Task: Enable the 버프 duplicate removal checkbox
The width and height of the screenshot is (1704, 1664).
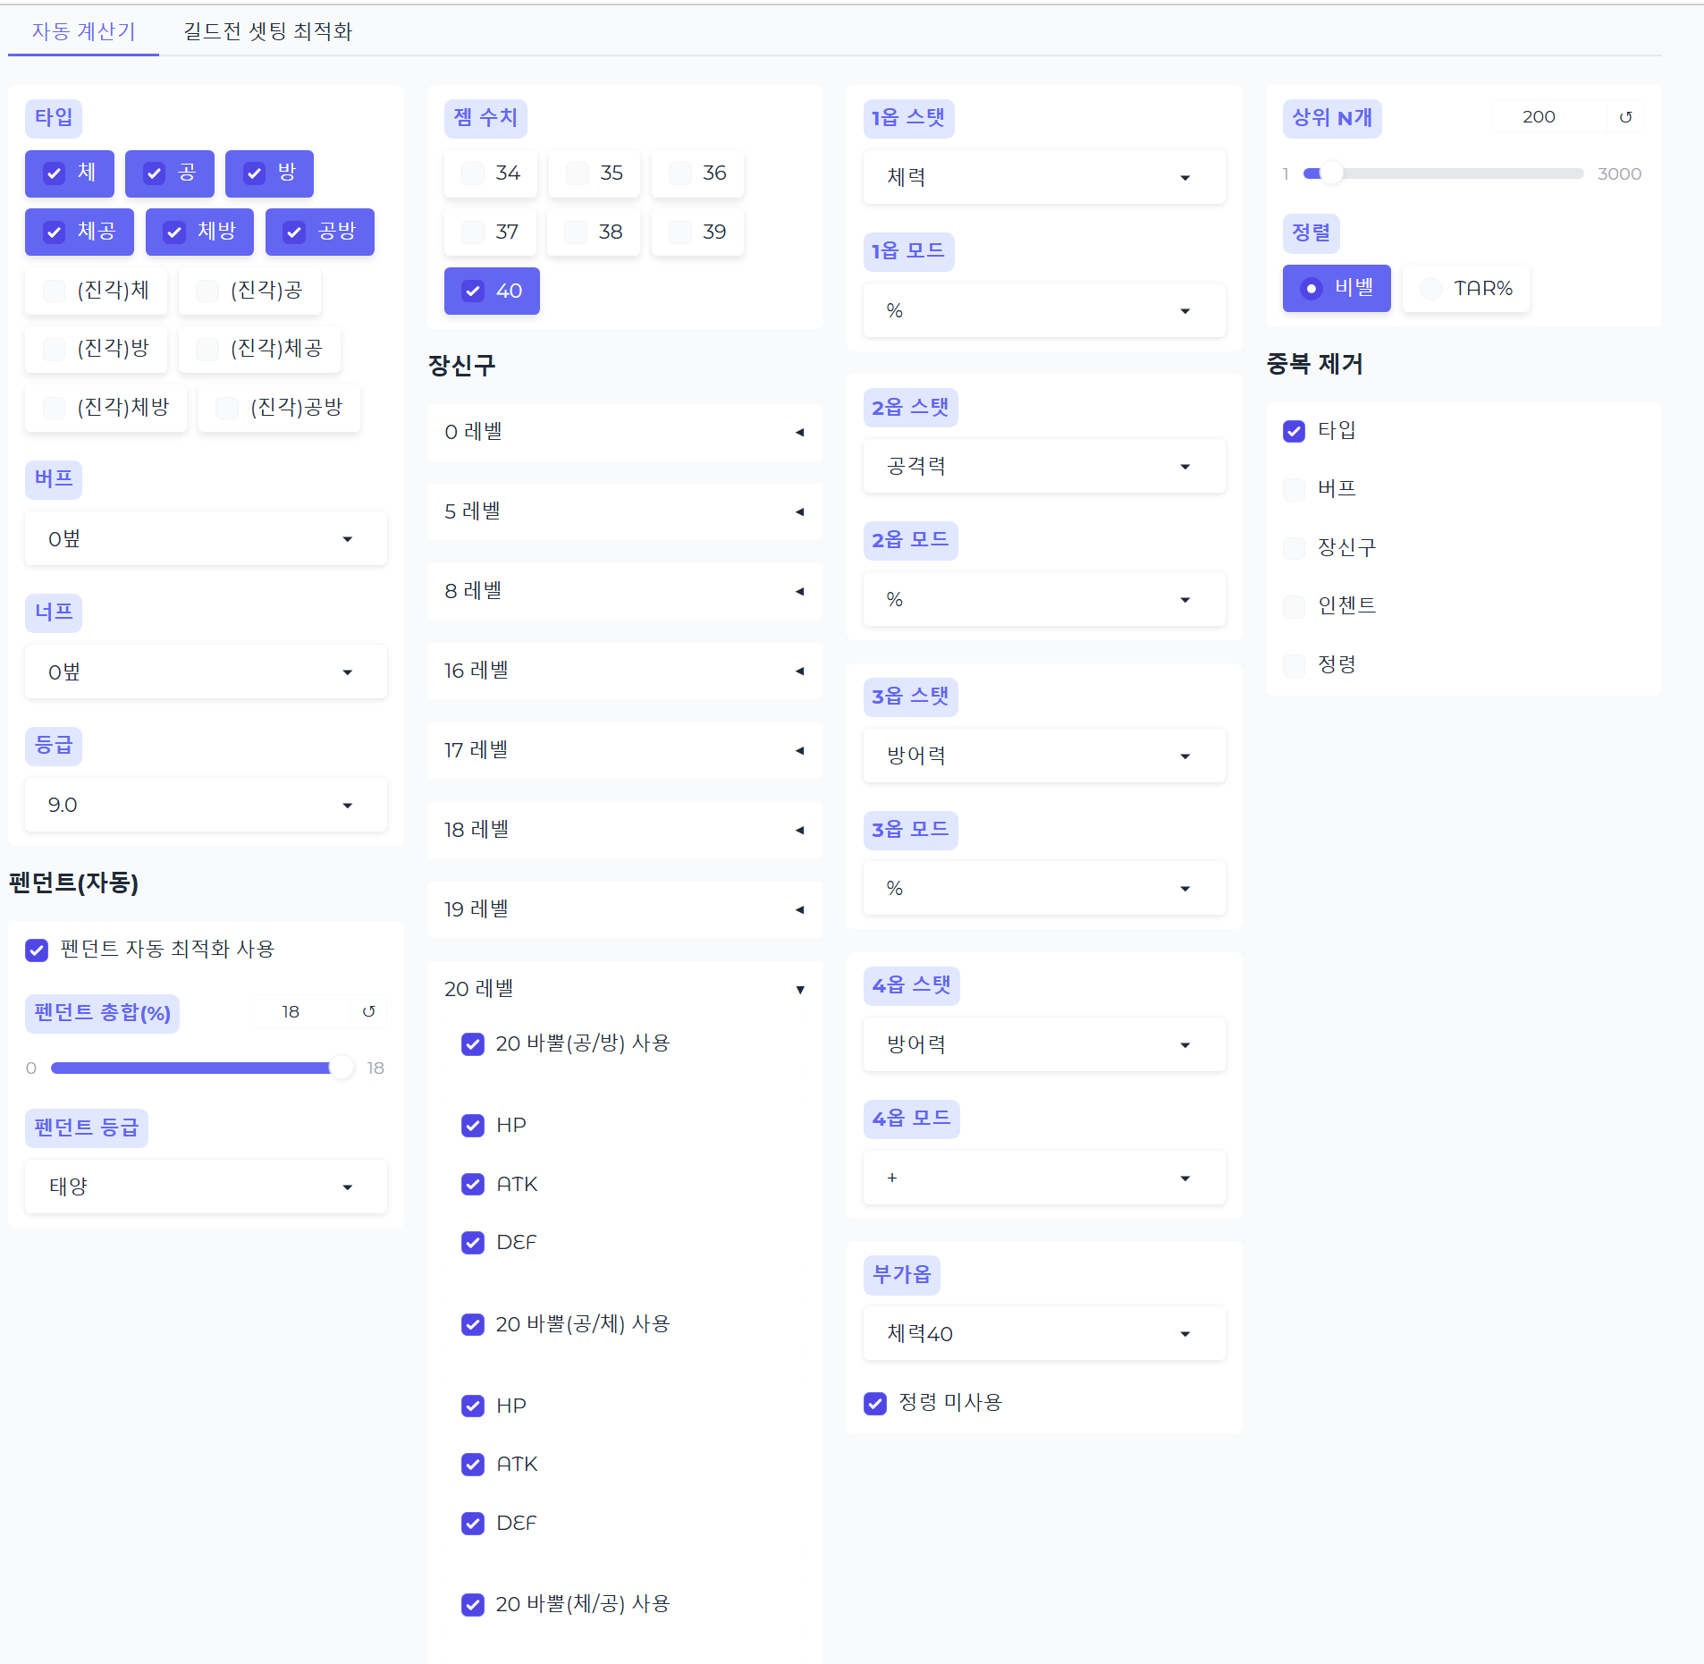Action: coord(1294,489)
